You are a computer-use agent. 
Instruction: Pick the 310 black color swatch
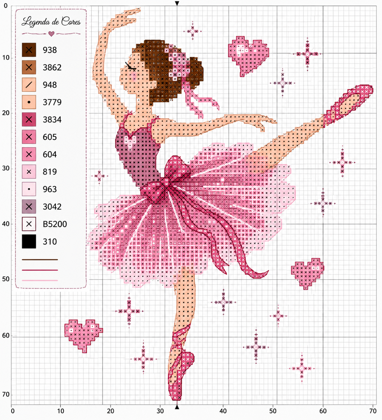click(x=29, y=241)
